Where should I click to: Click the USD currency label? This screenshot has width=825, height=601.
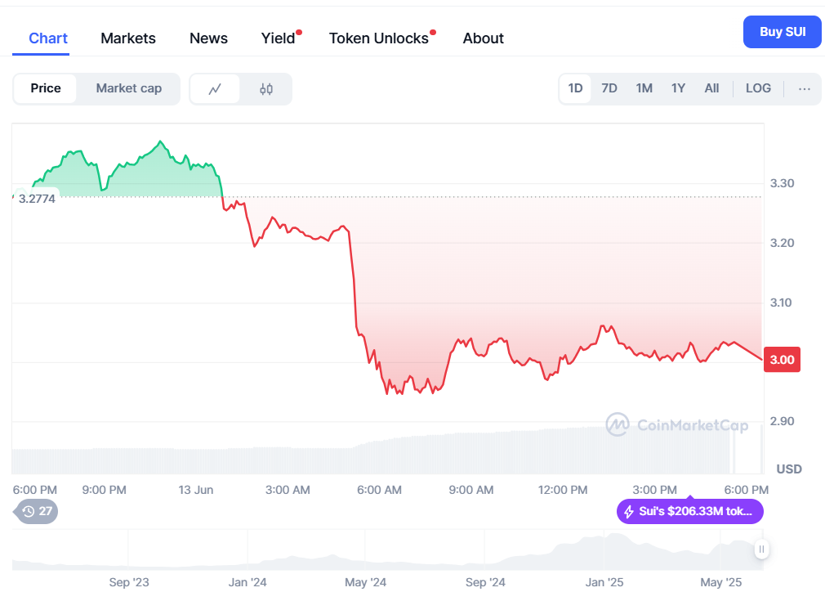pos(789,469)
